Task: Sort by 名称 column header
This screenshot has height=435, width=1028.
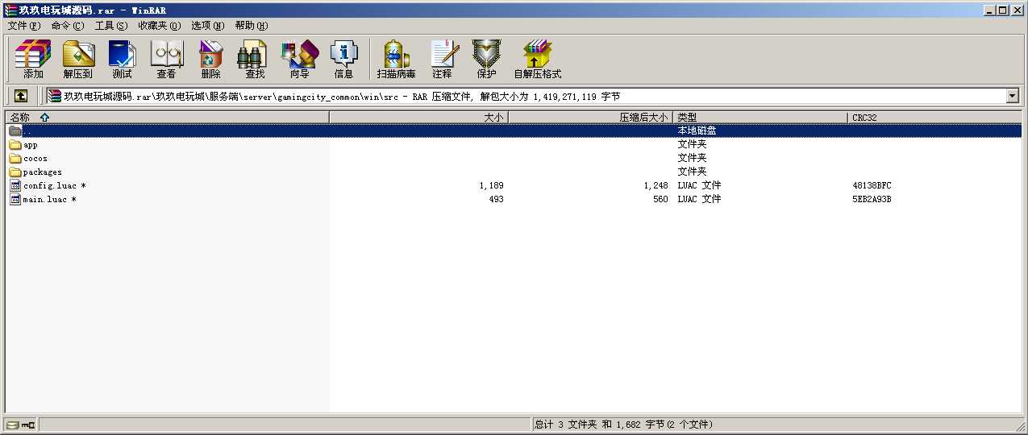Action: [167, 118]
